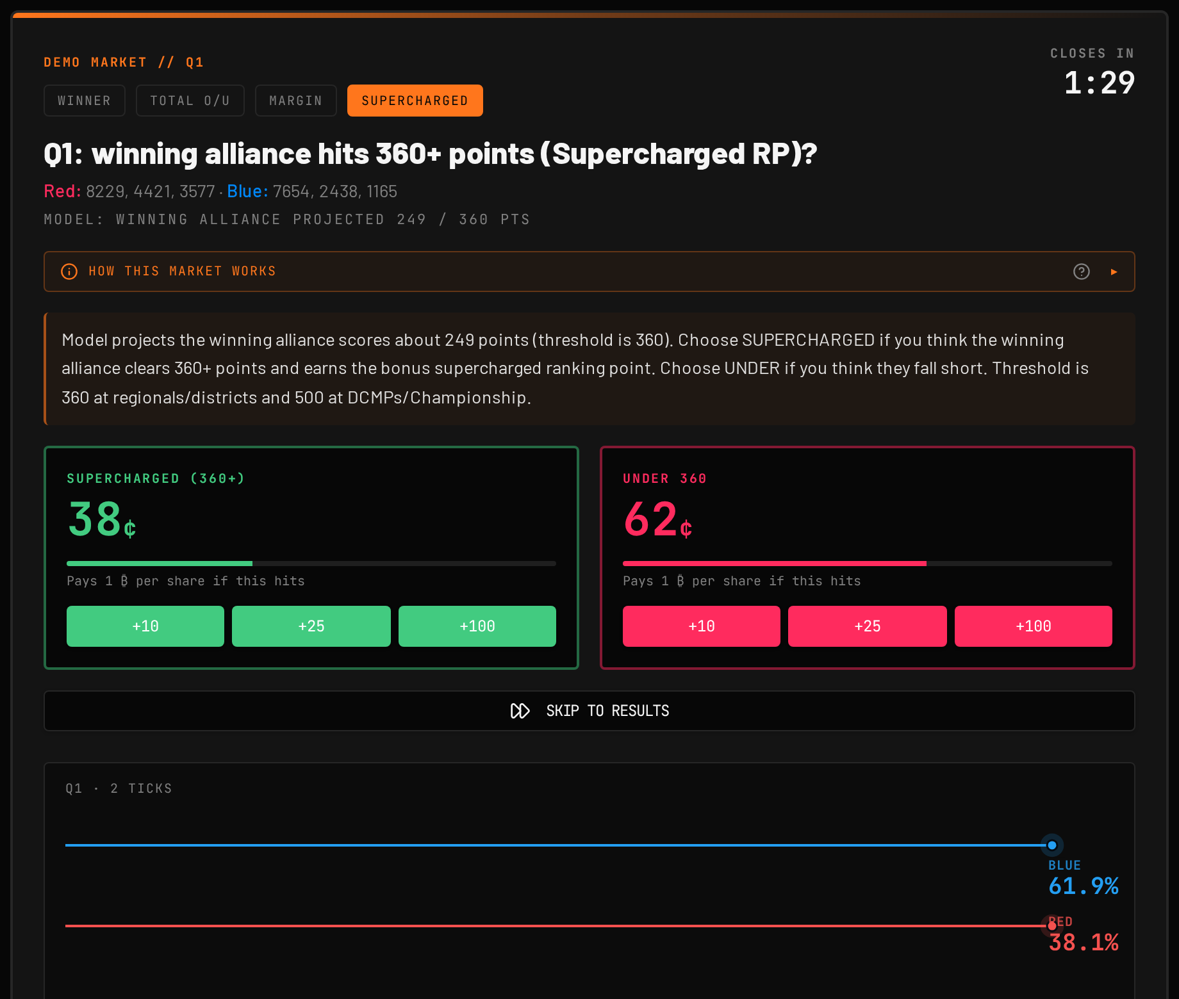
Task: Buy +25 Supercharged (360+) shares
Action: point(311,626)
